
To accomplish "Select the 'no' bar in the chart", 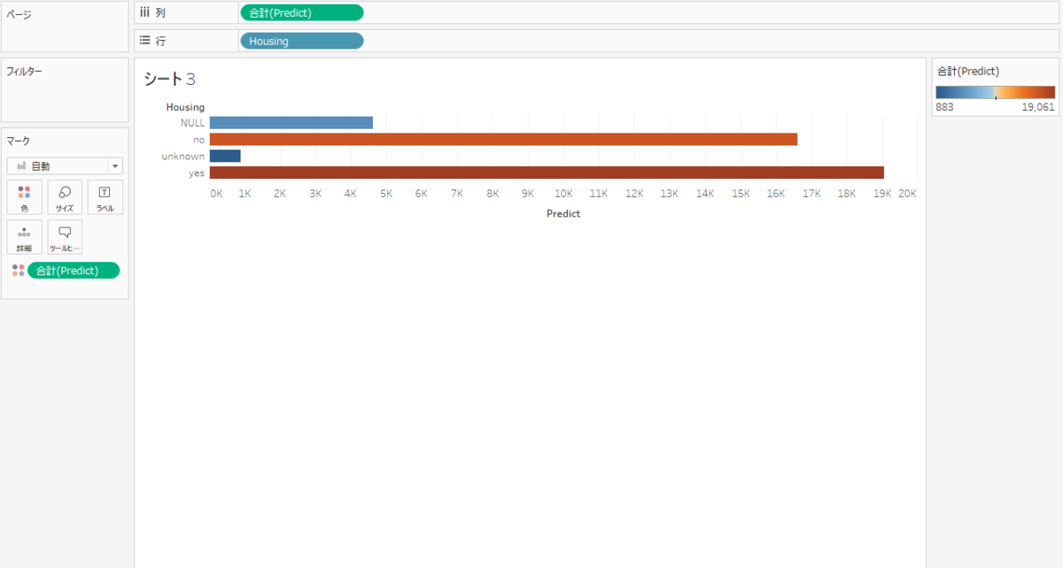I will [503, 140].
